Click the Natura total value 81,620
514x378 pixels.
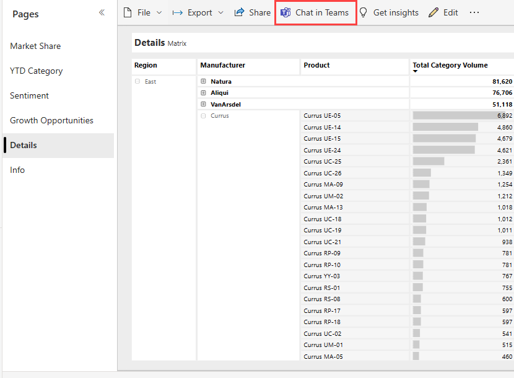[502, 81]
